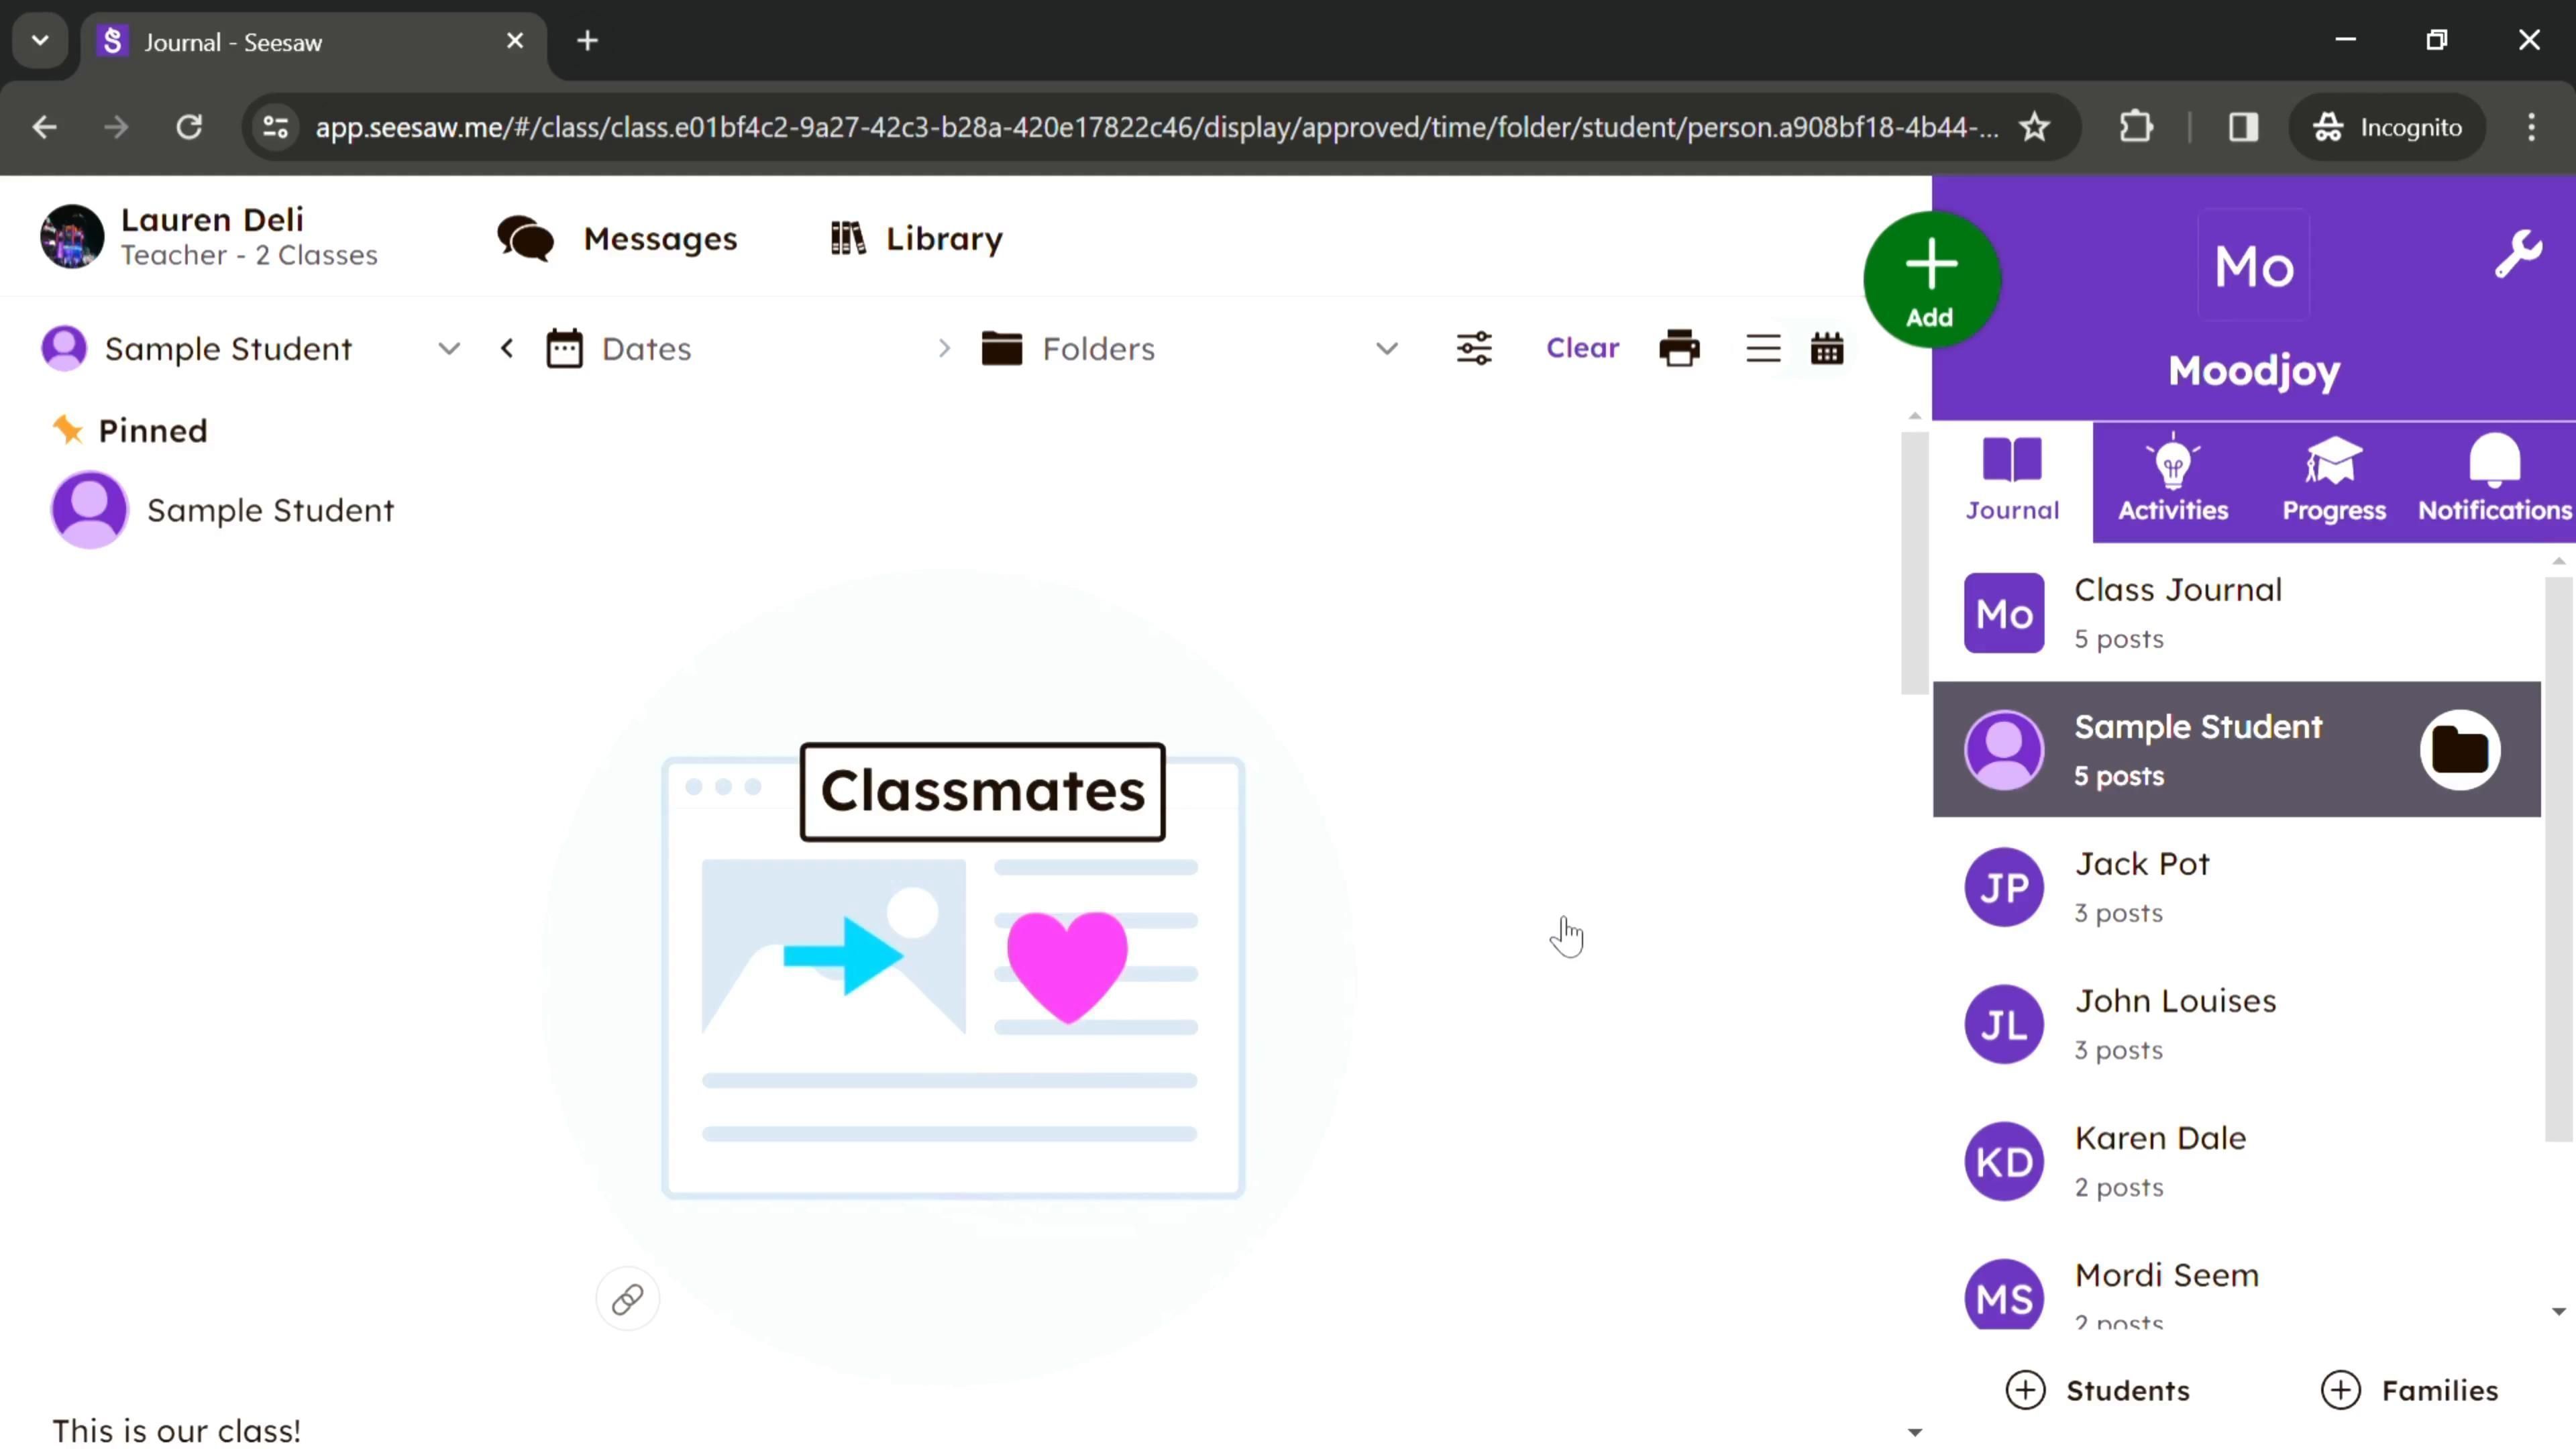2576x1449 pixels.
Task: Expand the Sample Student dropdown
Action: pos(449,348)
